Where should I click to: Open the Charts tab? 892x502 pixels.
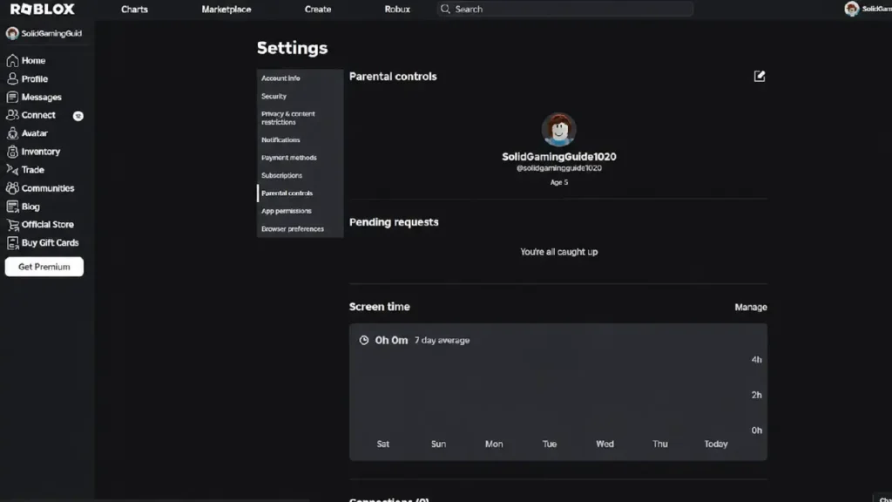134,9
